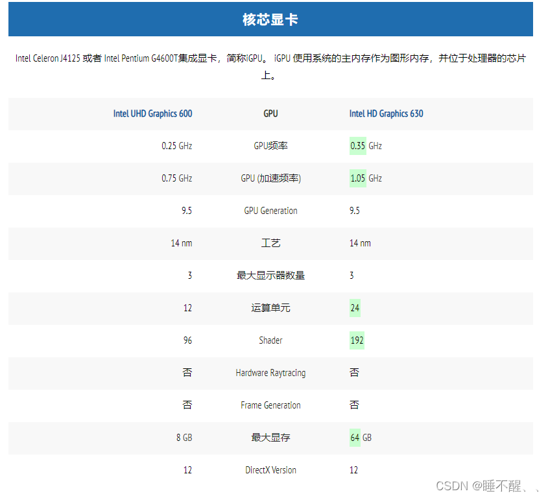Image resolution: width=548 pixels, height=498 pixels.
Task: Click the Hardware Raytracing row label
Action: tap(270, 373)
